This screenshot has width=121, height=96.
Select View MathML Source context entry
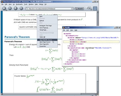click(x=47, y=40)
